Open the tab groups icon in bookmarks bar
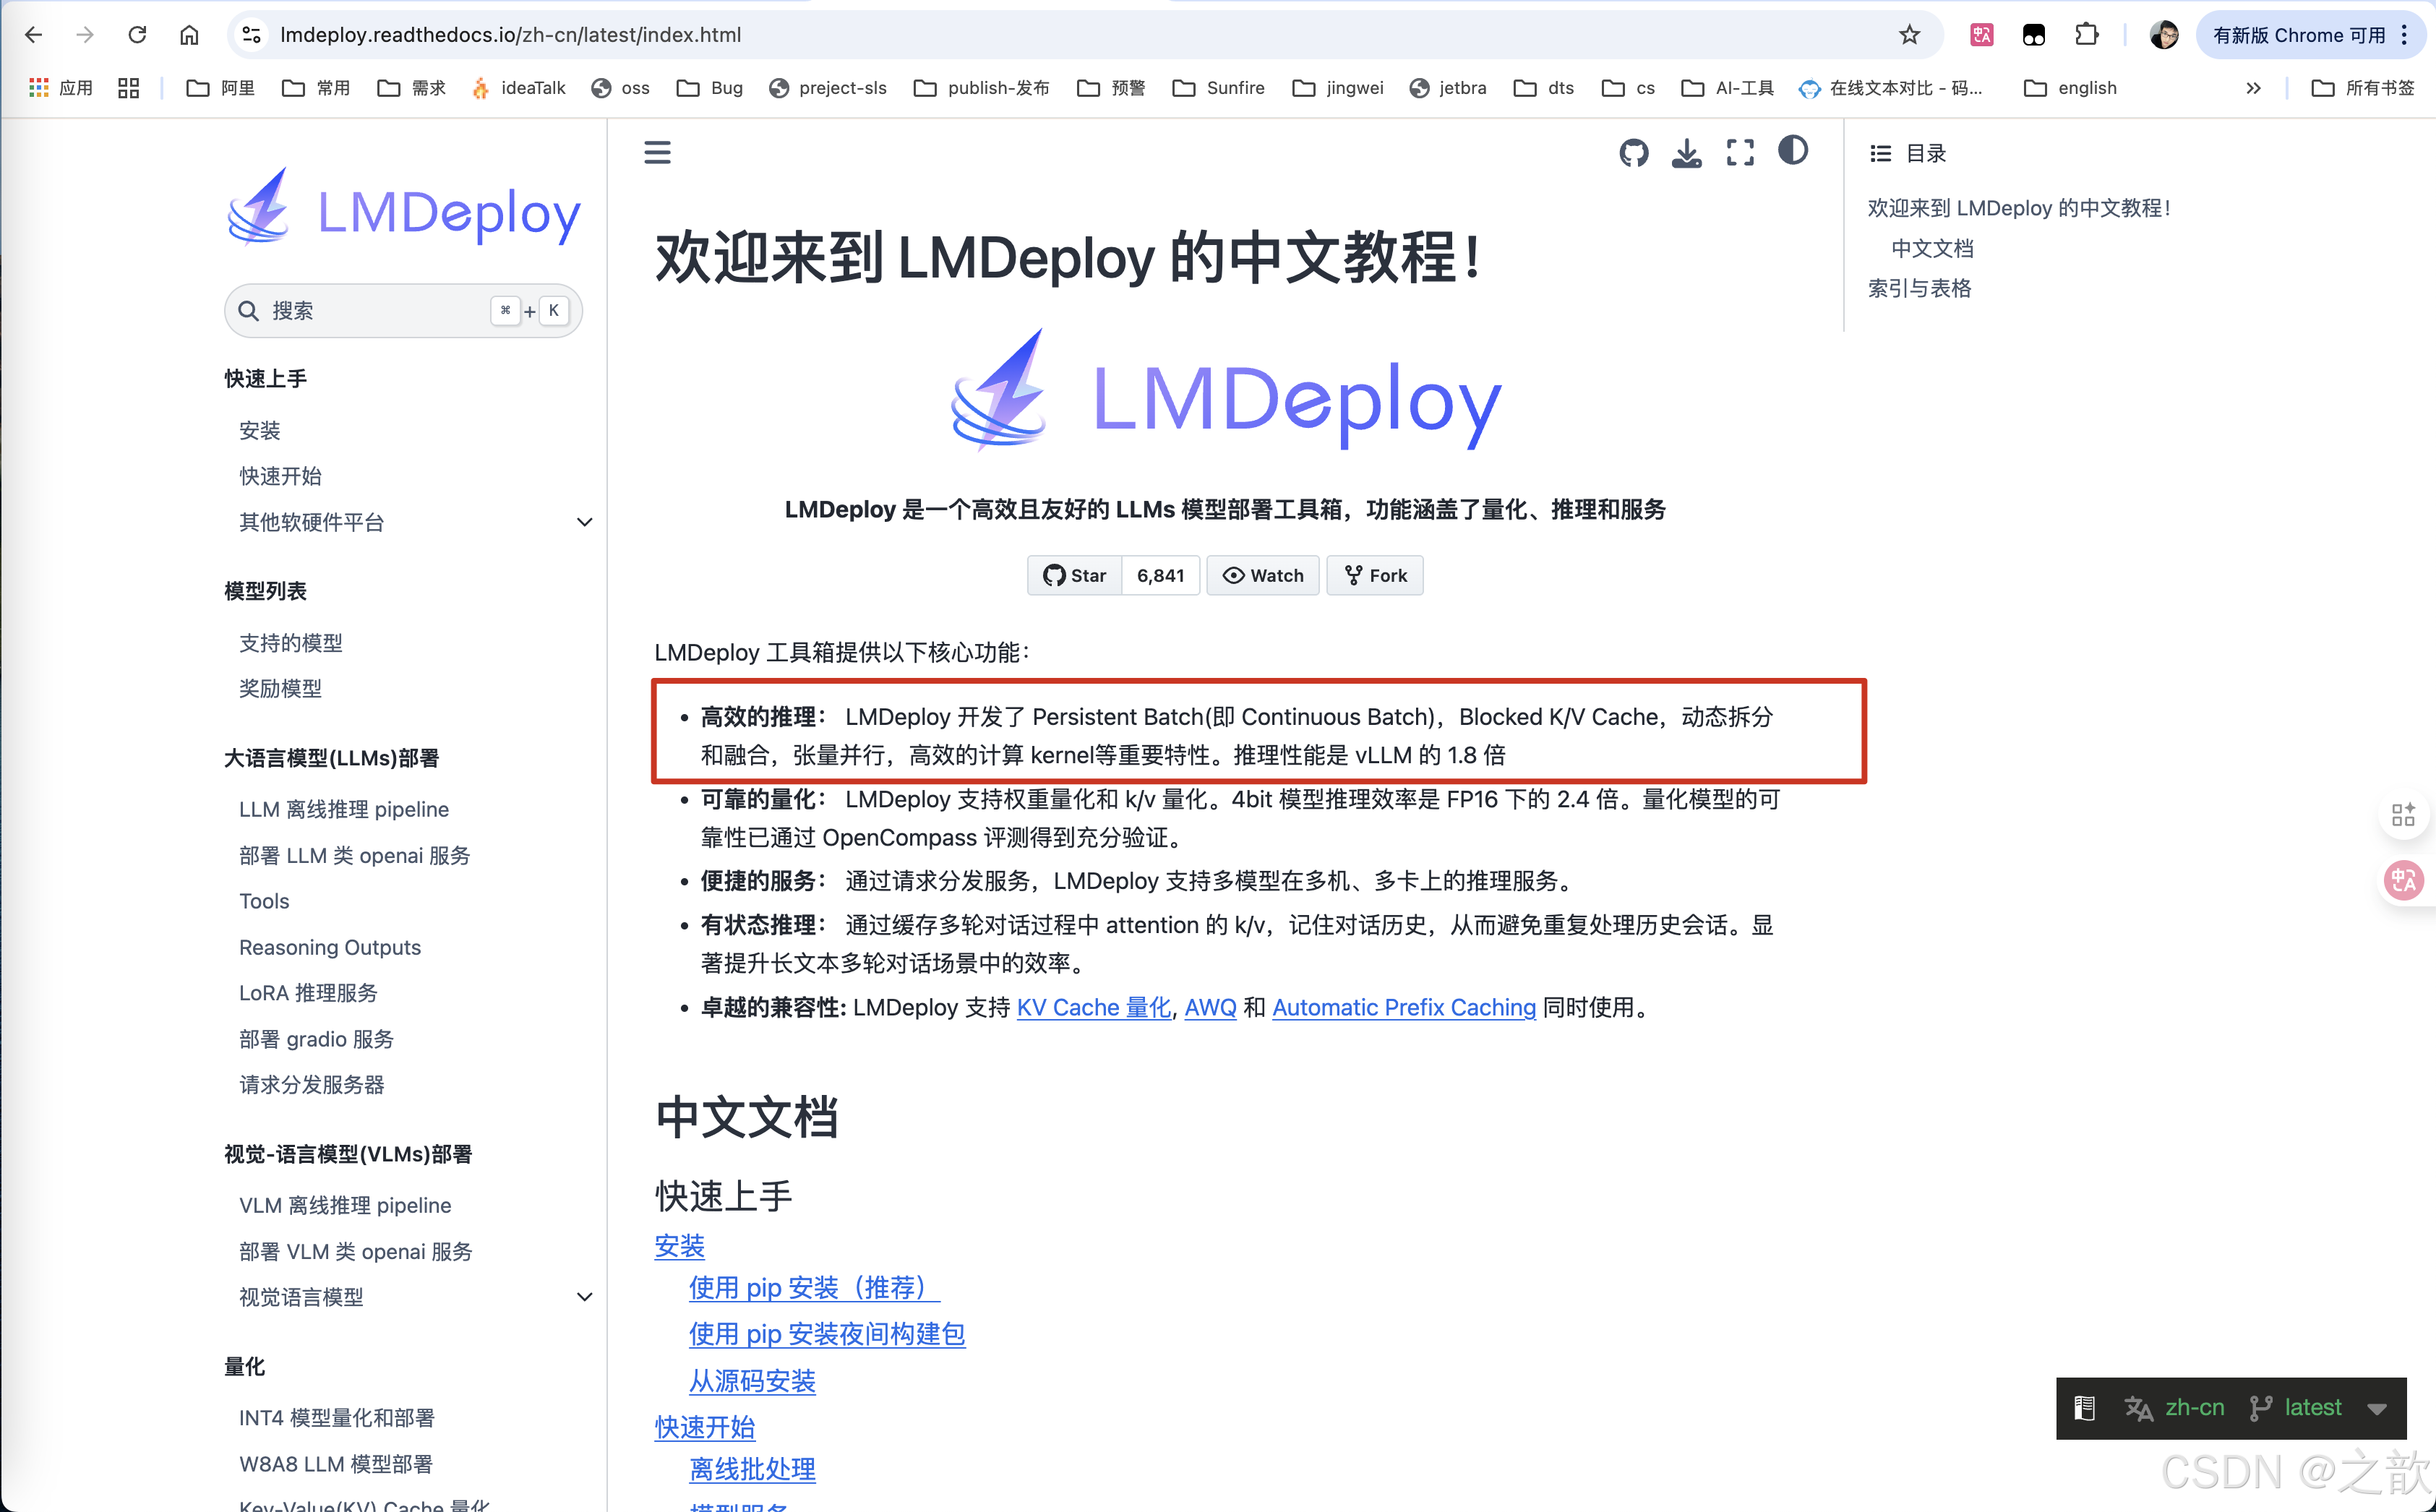 tap(128, 88)
